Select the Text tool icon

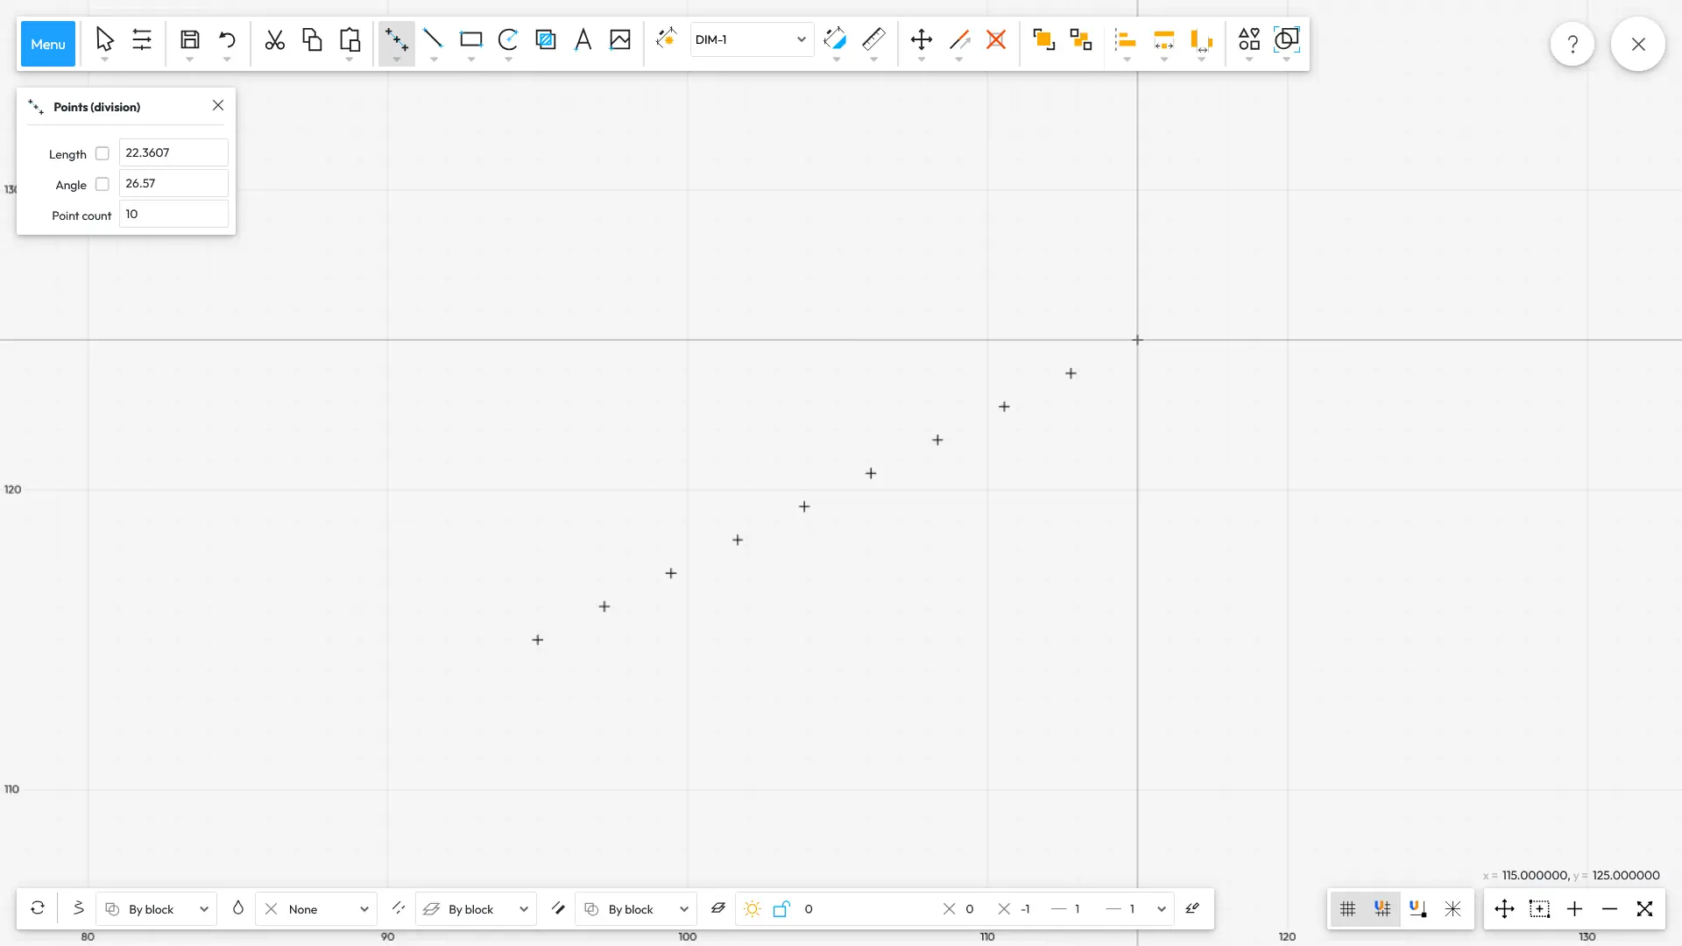click(x=583, y=39)
